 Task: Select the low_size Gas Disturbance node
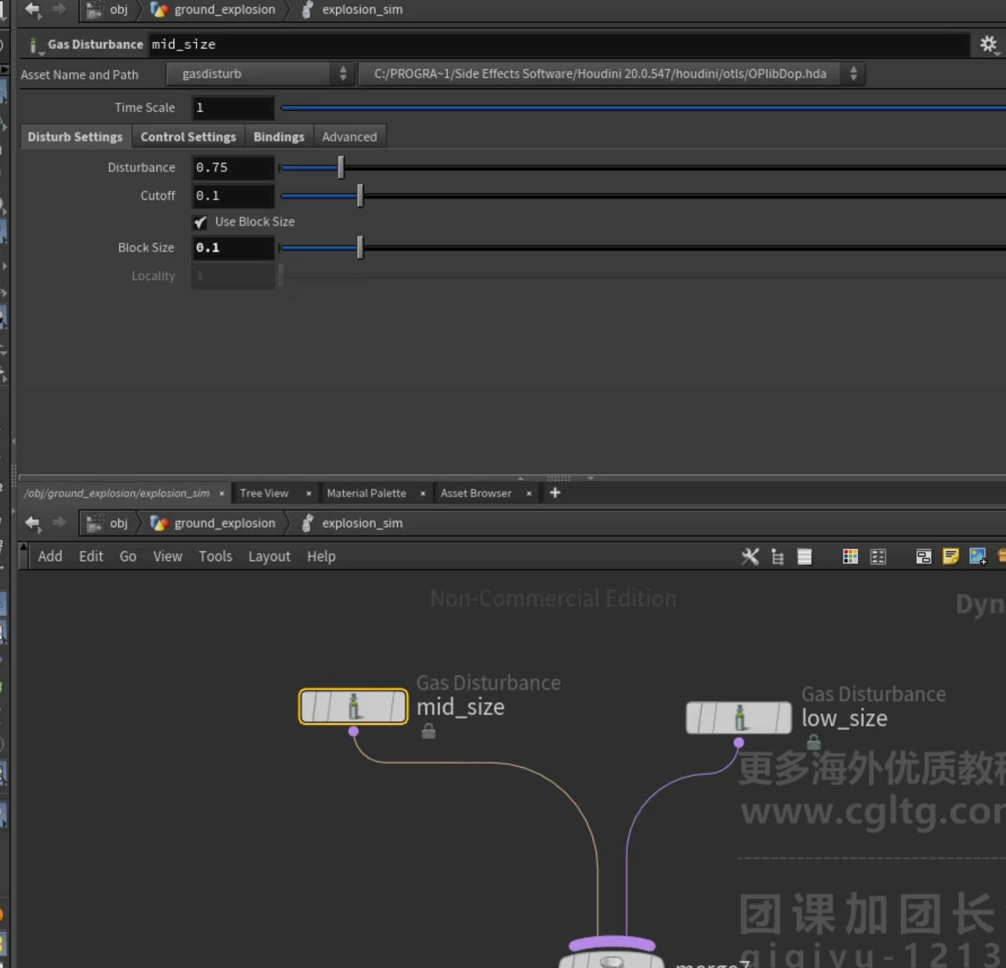coord(738,718)
